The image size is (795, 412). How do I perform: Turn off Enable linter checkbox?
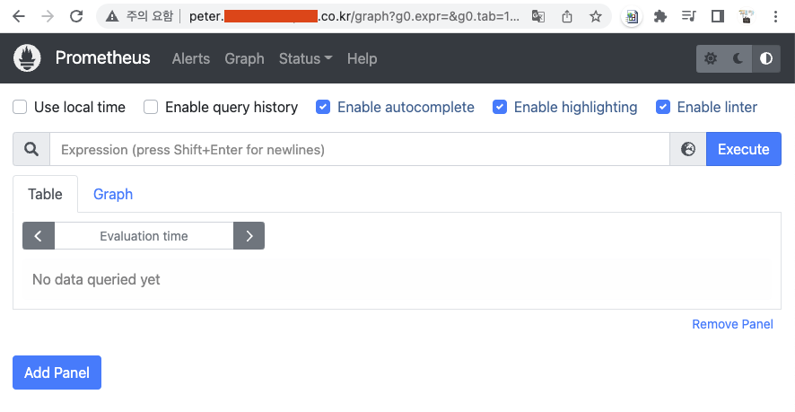(663, 107)
